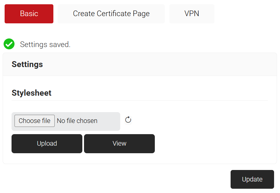Click the Update button
The image size is (280, 193).
click(252, 179)
